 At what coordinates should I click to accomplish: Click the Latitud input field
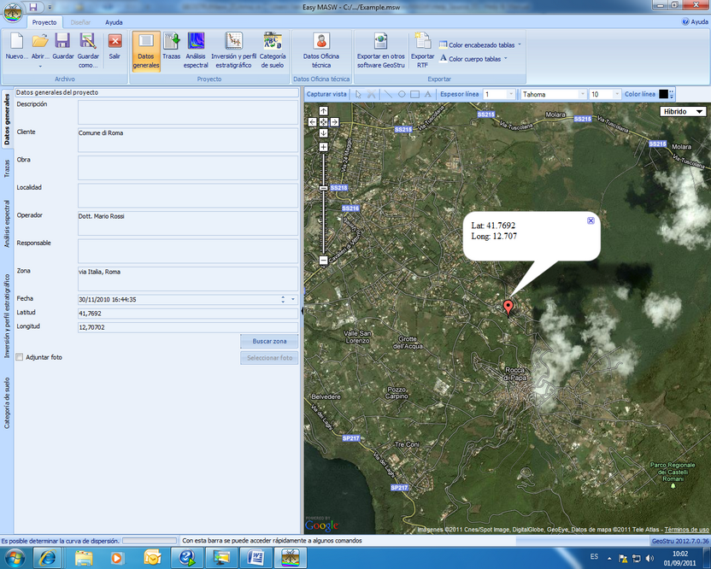pos(188,314)
